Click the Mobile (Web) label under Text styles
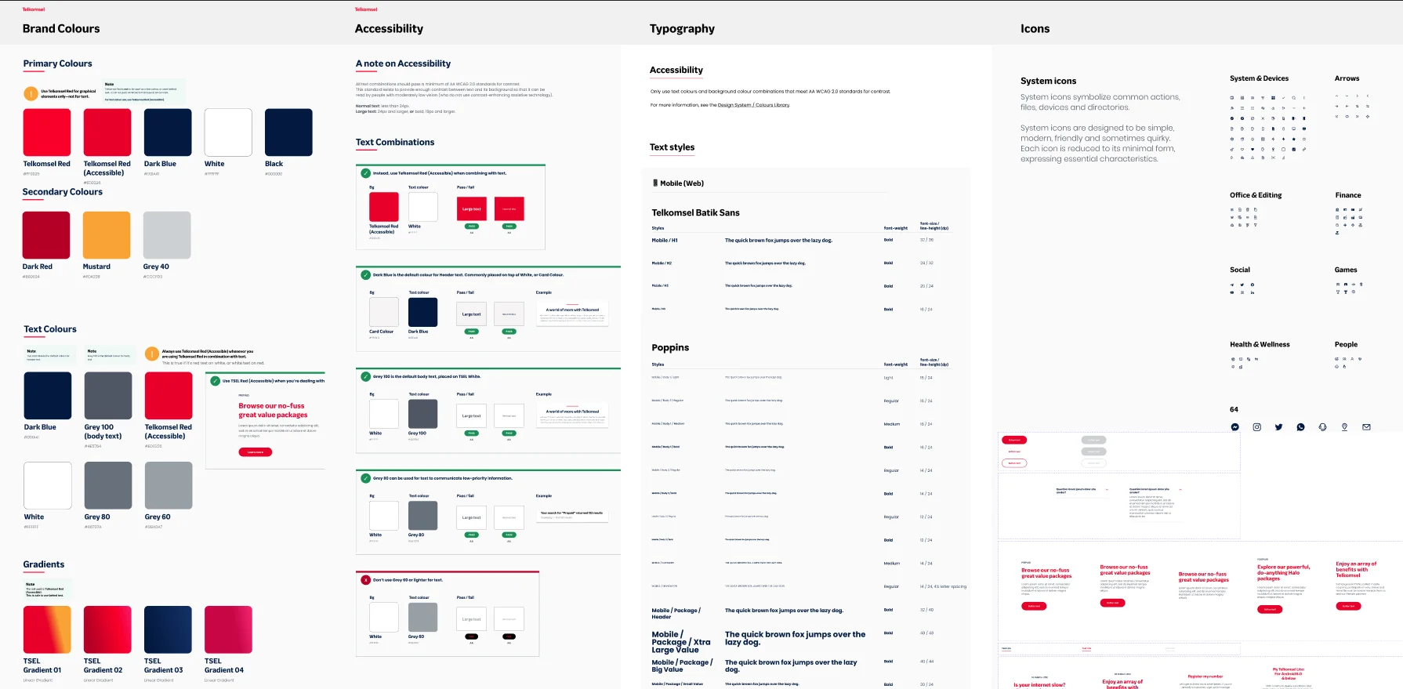This screenshot has width=1403, height=689. click(682, 183)
